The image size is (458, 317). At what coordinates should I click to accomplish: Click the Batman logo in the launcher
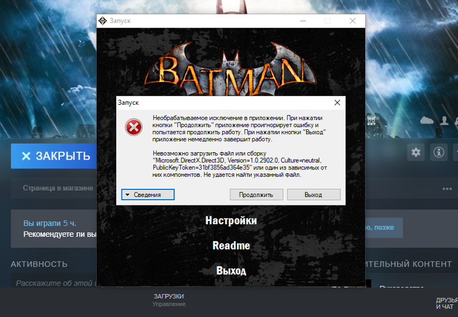click(231, 69)
